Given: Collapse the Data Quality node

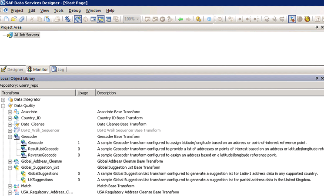Looking at the screenshot, I should tap(3, 106).
